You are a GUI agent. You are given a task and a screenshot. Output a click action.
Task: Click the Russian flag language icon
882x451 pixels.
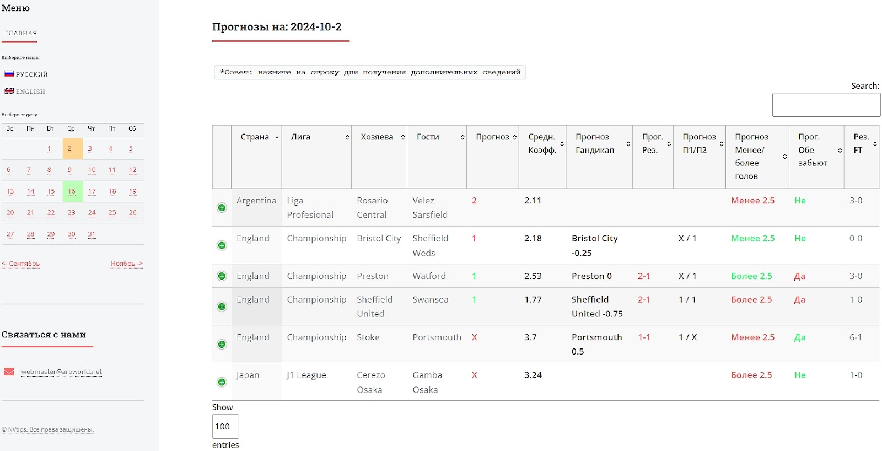9,74
